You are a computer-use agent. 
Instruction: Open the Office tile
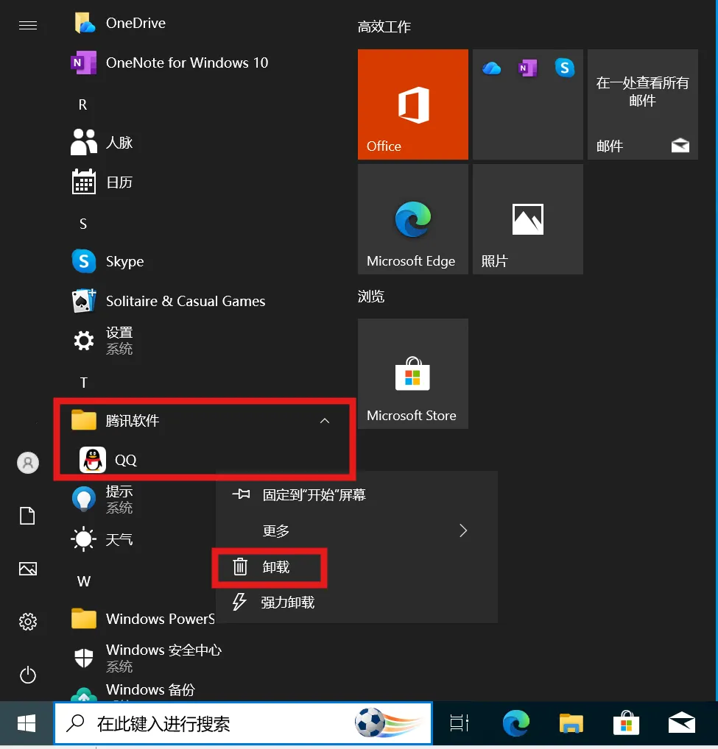[413, 104]
